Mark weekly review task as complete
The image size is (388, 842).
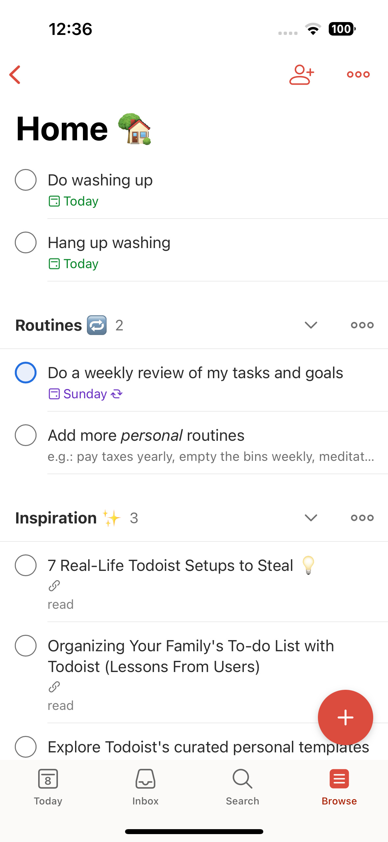(x=26, y=373)
